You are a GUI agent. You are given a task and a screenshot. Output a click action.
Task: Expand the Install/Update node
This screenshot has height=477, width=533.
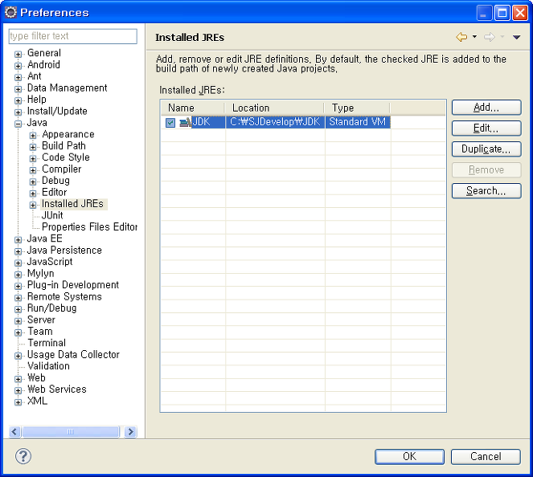[18, 112]
